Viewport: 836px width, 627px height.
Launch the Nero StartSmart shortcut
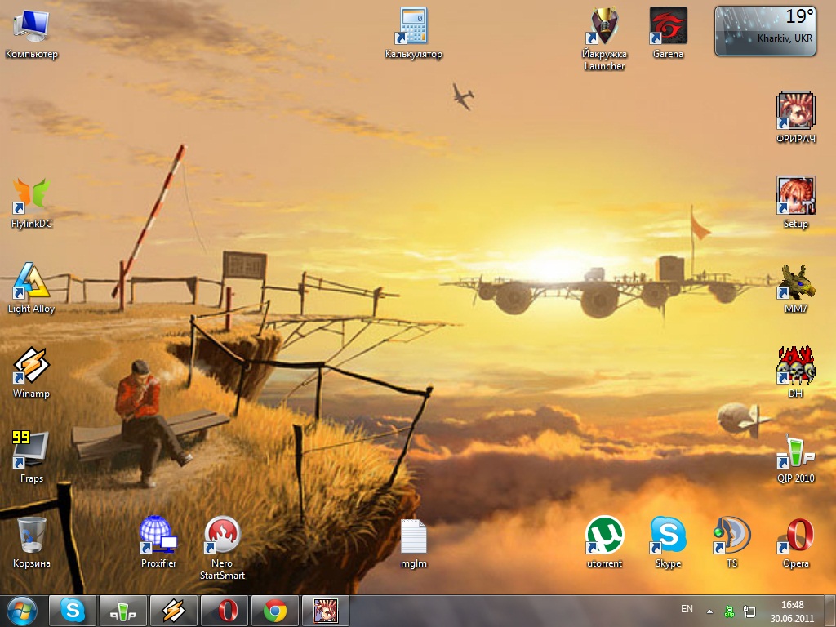(x=222, y=548)
